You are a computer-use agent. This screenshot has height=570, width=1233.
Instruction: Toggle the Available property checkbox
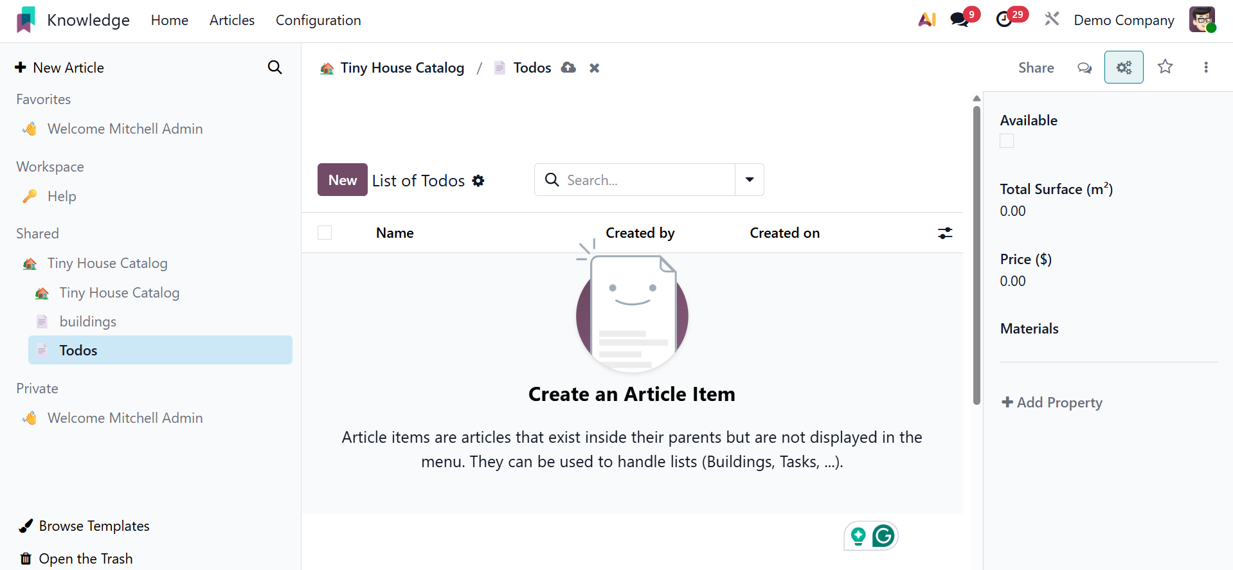click(x=1007, y=141)
